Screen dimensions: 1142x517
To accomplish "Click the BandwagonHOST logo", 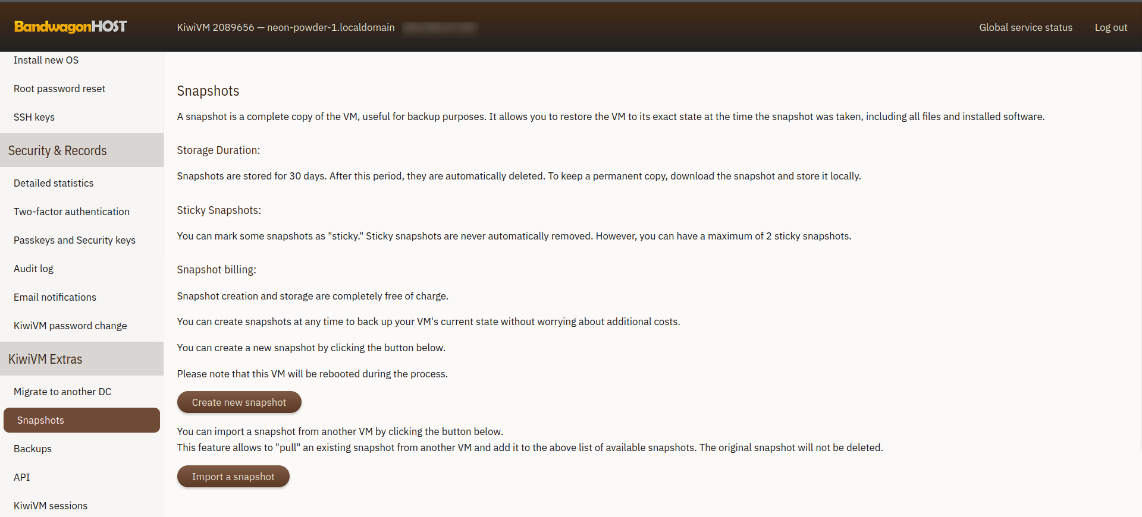I will click(x=70, y=27).
